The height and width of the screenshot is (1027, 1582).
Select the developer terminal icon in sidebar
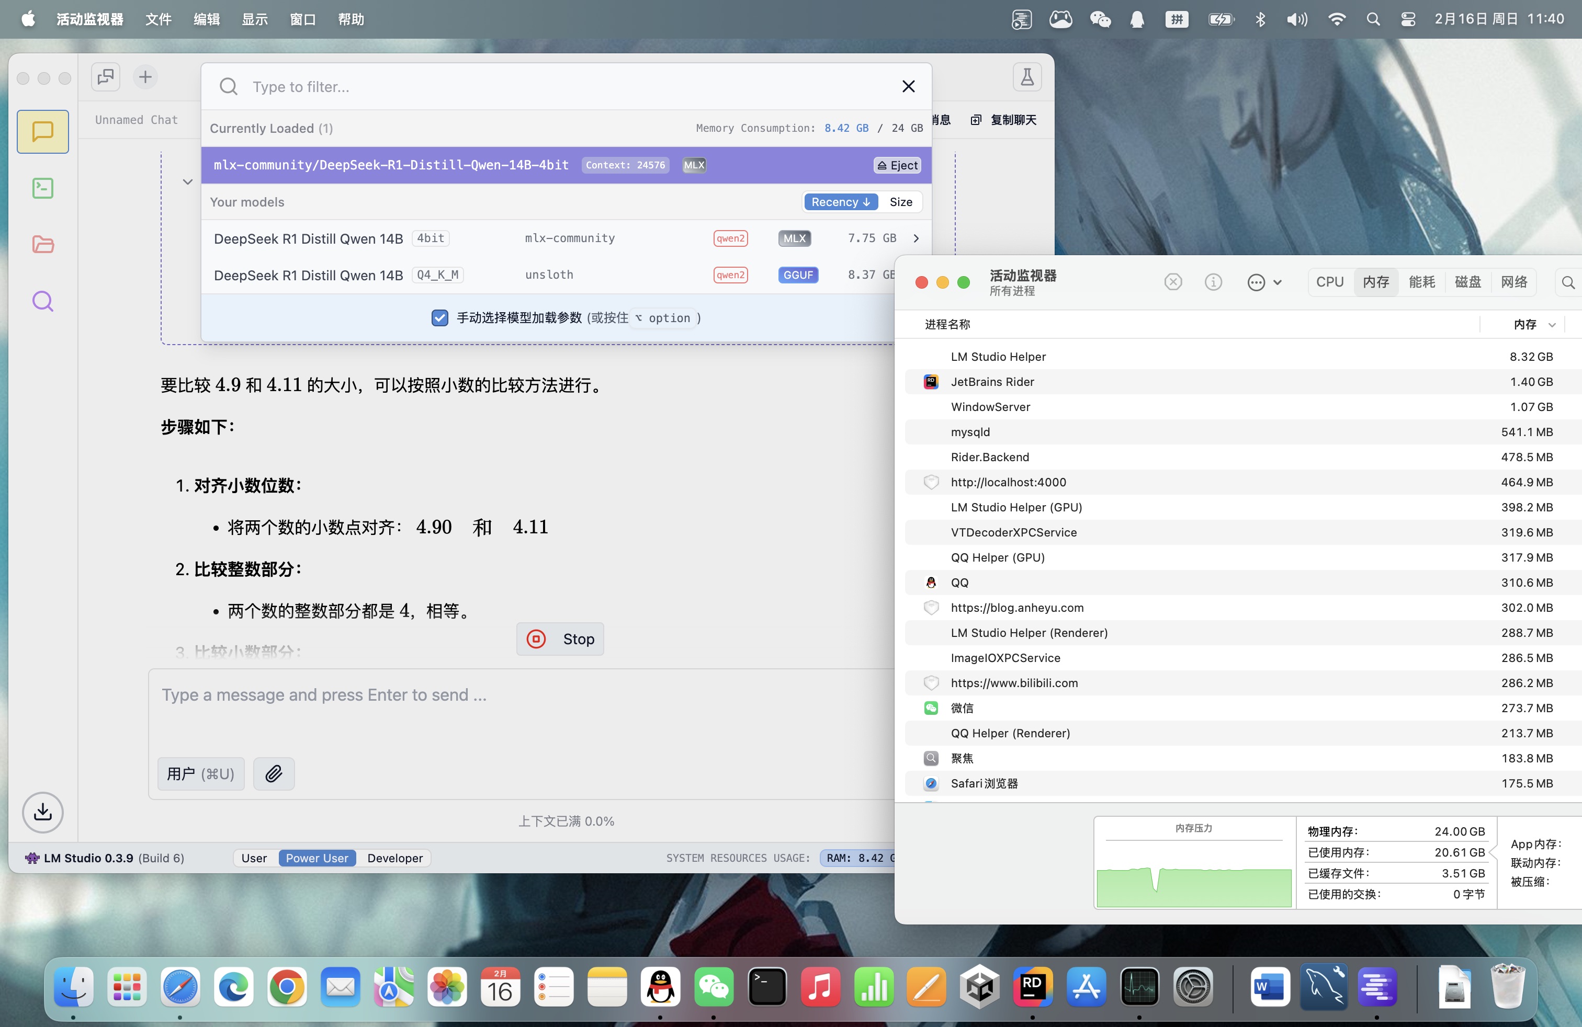pos(42,188)
